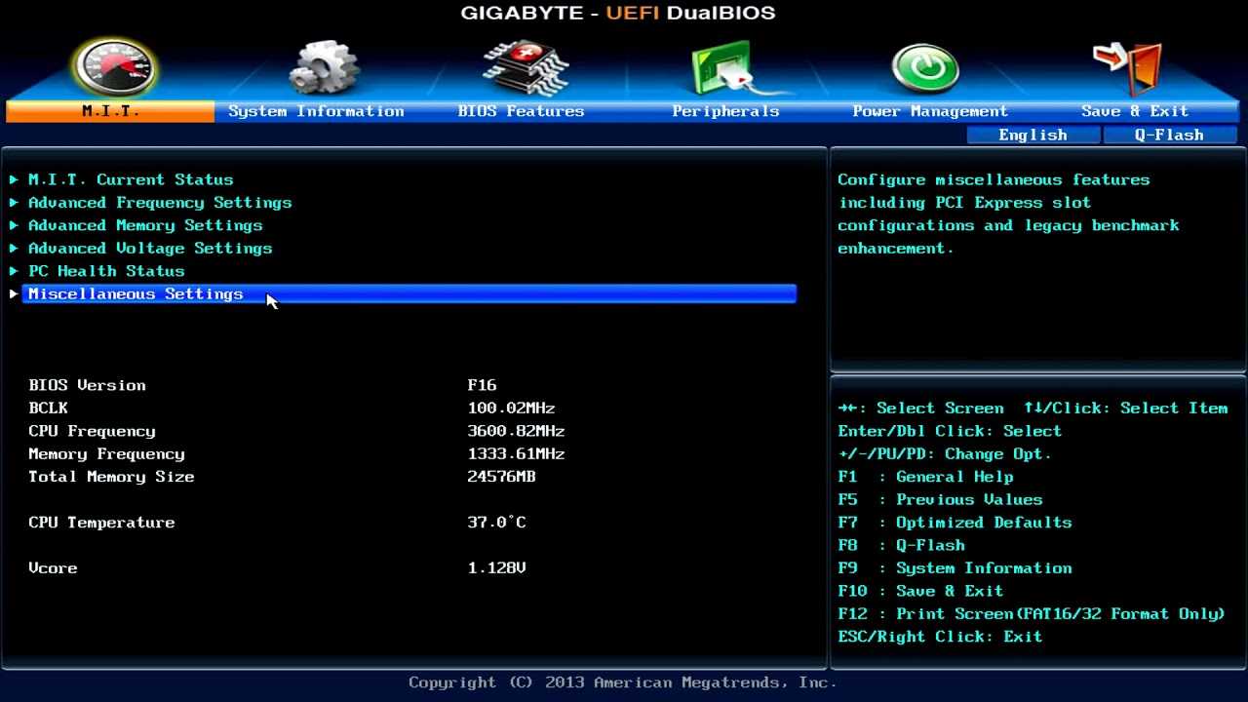
Task: Click the F5 Previous Values hint
Action: 940,500
